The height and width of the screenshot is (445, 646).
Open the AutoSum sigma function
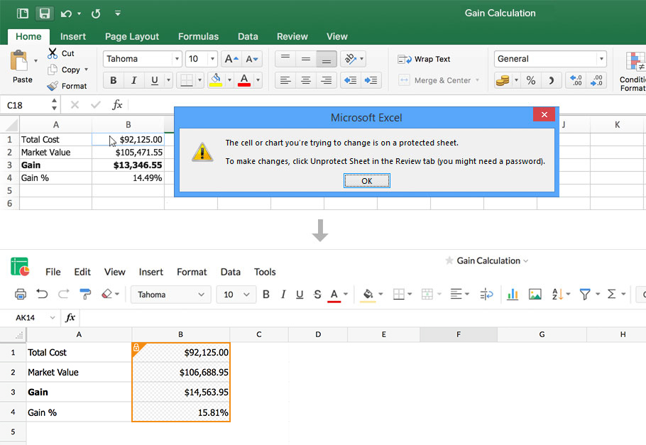(612, 293)
